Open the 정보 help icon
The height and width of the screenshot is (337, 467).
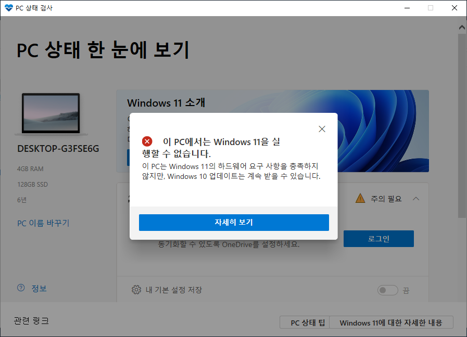click(21, 288)
